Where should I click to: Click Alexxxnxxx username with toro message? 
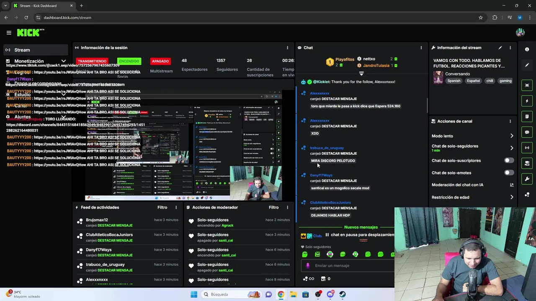click(x=320, y=93)
